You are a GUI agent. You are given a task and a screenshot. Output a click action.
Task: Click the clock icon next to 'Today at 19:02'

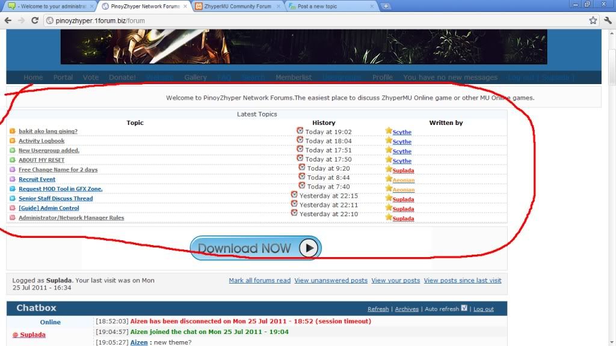click(300, 130)
